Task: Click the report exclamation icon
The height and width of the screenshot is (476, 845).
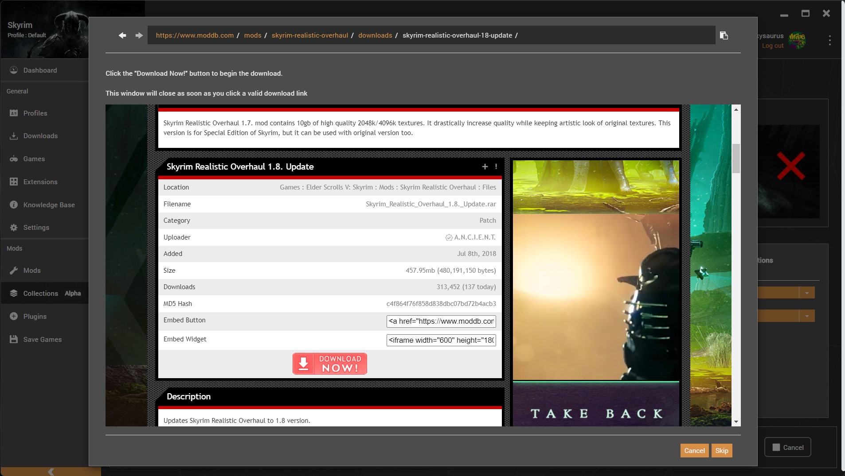Action: (496, 166)
